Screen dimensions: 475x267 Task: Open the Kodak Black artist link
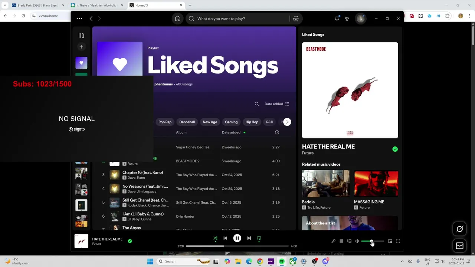pos(137,205)
